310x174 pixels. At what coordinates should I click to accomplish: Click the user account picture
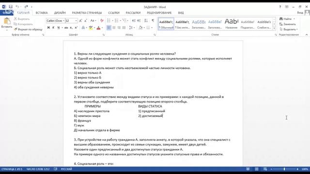pos(307,13)
